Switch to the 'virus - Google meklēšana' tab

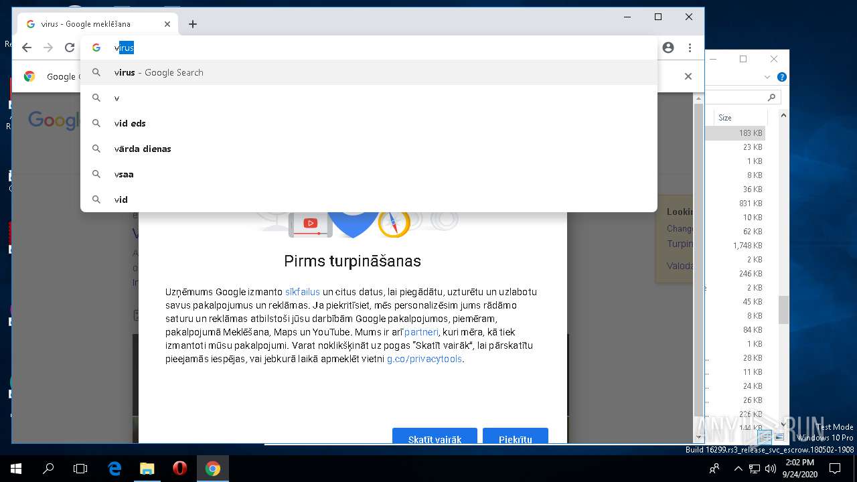point(98,24)
